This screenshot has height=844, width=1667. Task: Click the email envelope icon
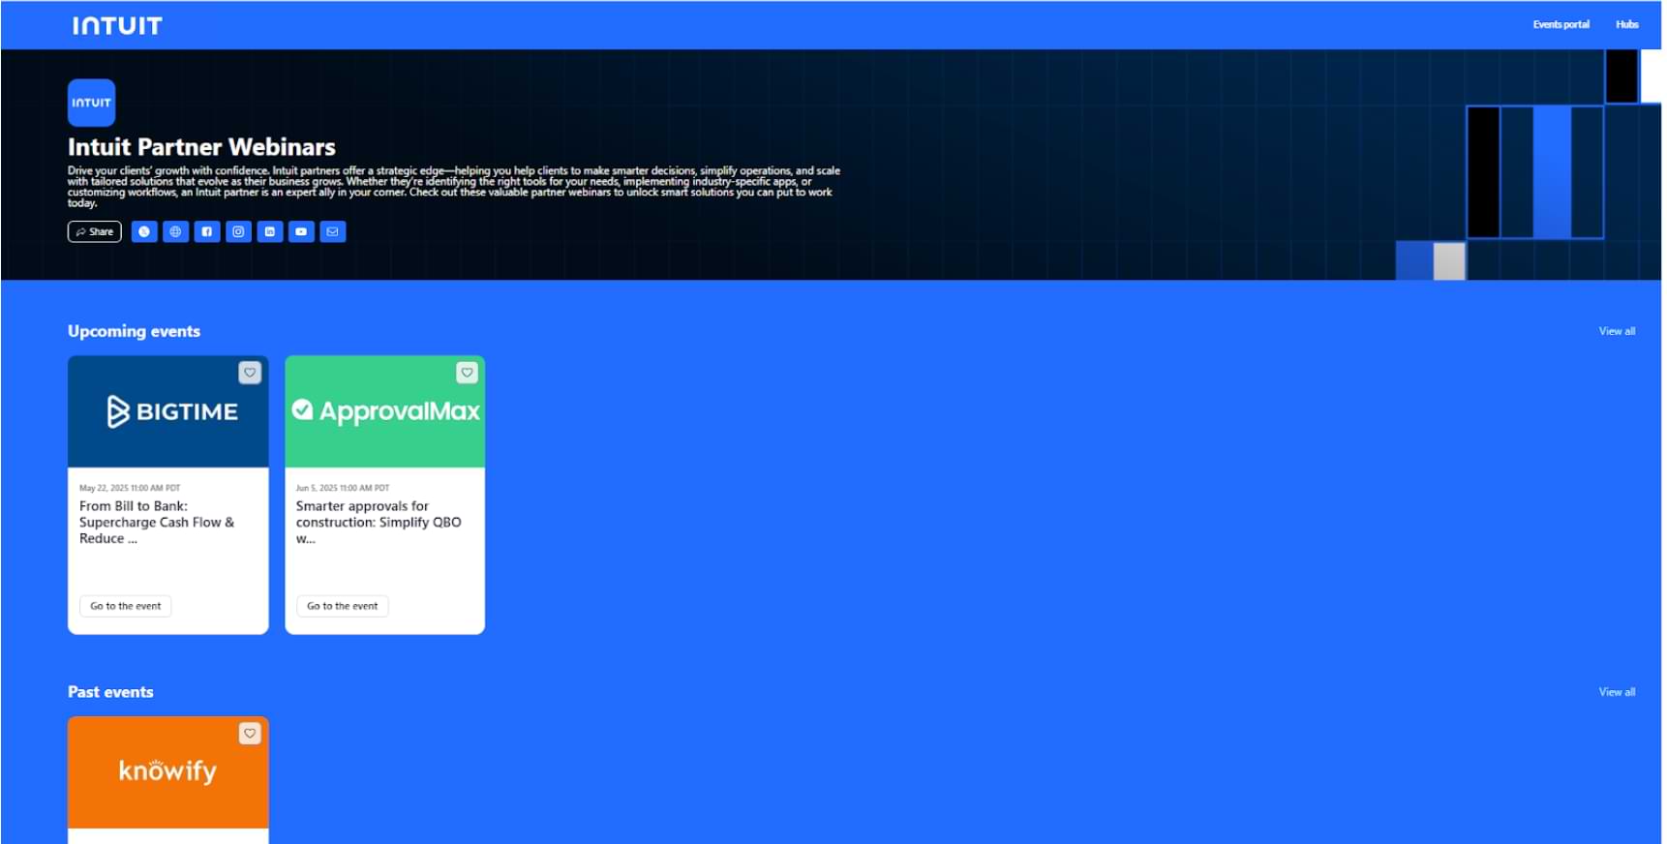(x=333, y=231)
